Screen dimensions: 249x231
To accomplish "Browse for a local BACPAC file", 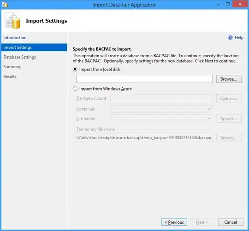I will click(x=229, y=79).
